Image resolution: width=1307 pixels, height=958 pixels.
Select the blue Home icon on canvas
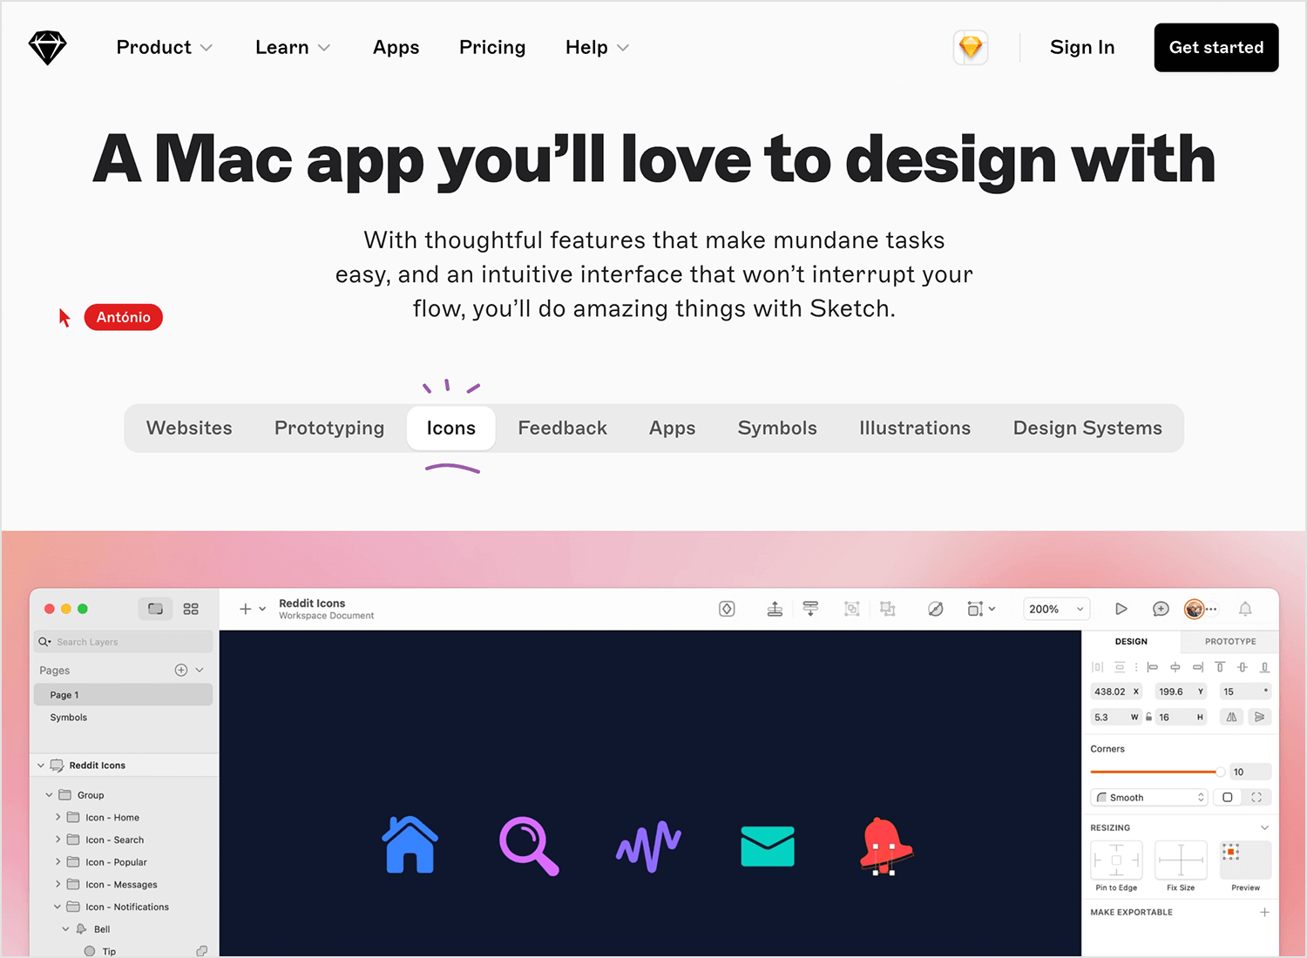click(410, 845)
